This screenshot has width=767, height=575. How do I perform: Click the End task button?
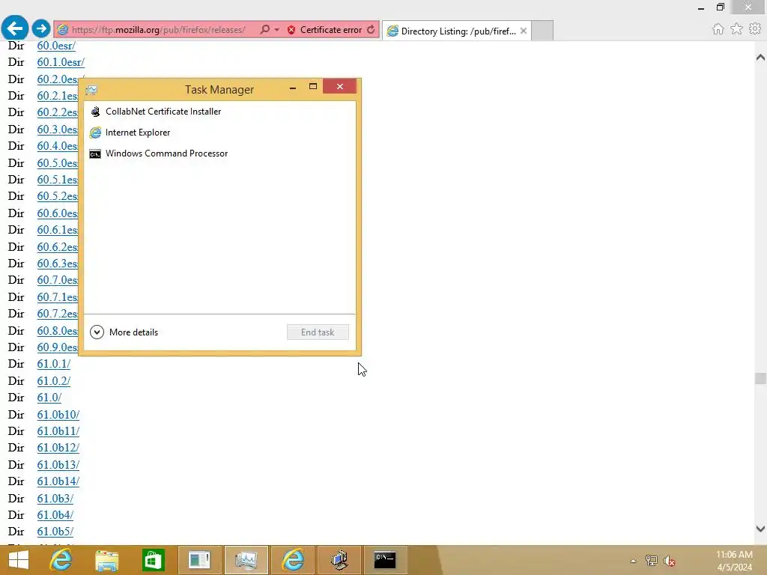pyautogui.click(x=318, y=332)
